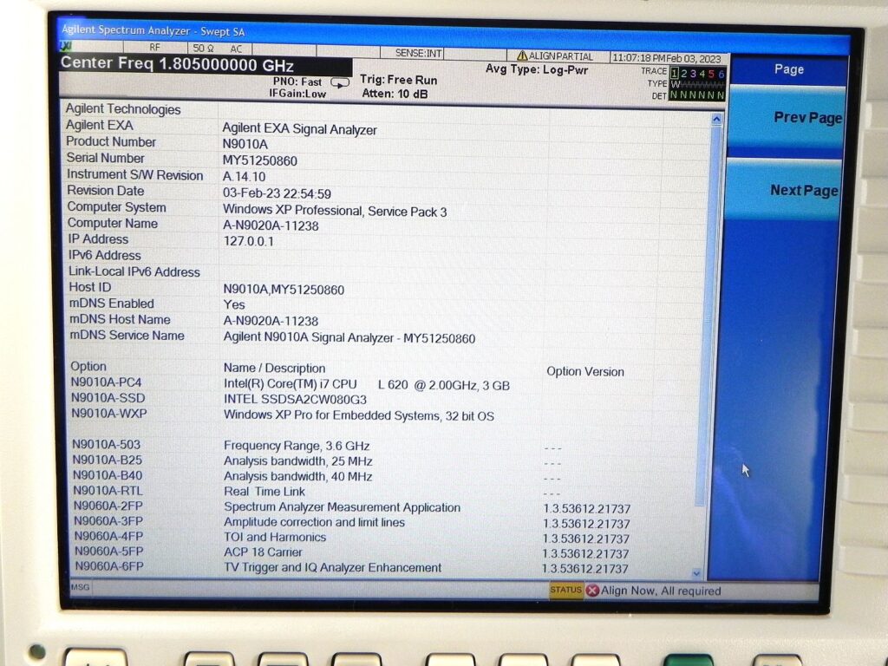Screen dimensions: 888x666
Task: Click IFGain:Low text
Action: pyautogui.click(x=297, y=94)
